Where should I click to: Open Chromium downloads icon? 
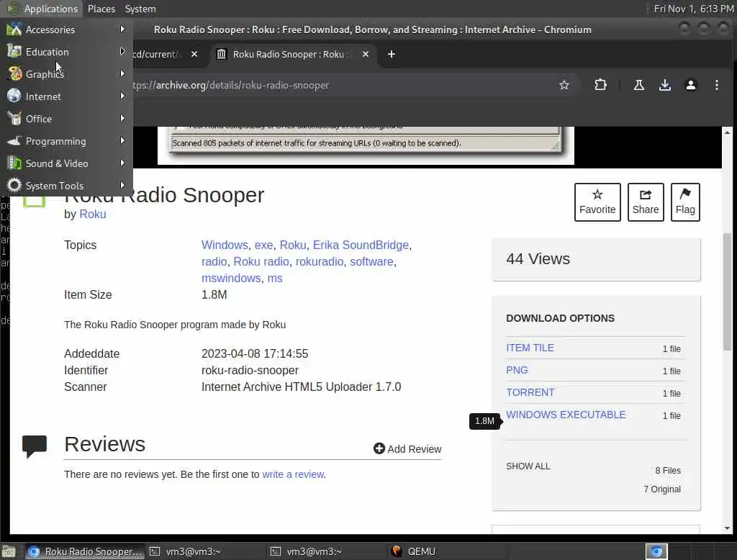tap(664, 85)
